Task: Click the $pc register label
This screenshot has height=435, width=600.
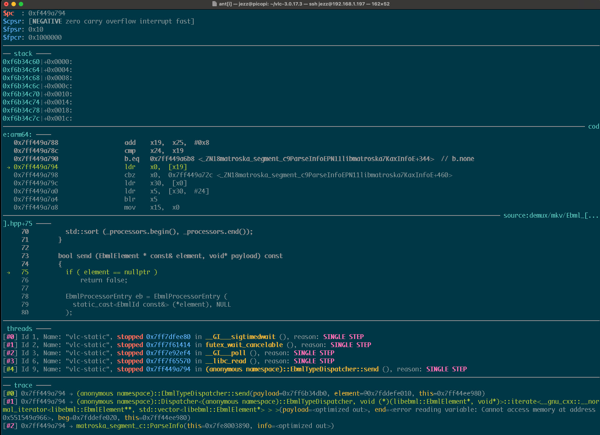Action: 8,13
